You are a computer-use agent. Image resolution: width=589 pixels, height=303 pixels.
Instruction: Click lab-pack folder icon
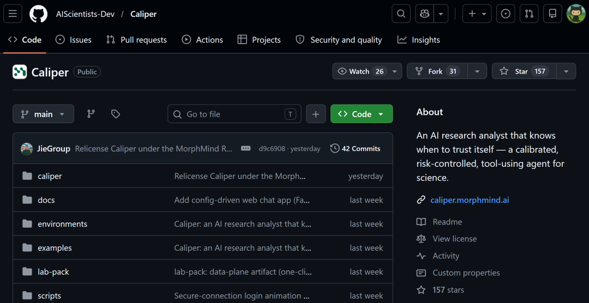tap(27, 272)
